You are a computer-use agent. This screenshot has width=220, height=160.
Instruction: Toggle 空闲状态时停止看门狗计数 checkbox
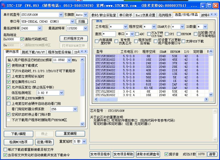click(8, 115)
